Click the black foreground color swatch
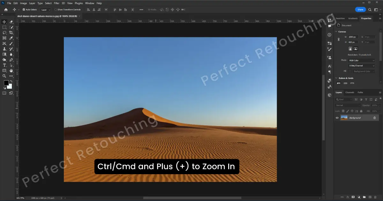The width and height of the screenshot is (383, 201). point(6,83)
